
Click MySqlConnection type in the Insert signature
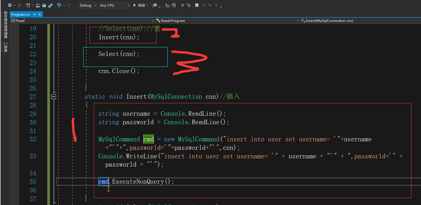(x=176, y=97)
